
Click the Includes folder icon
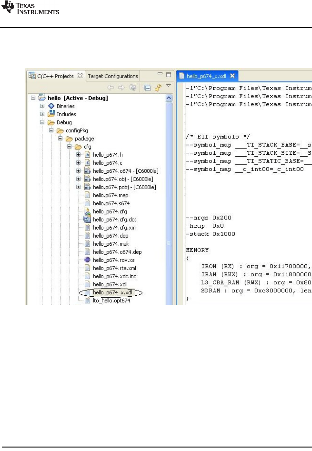51,114
